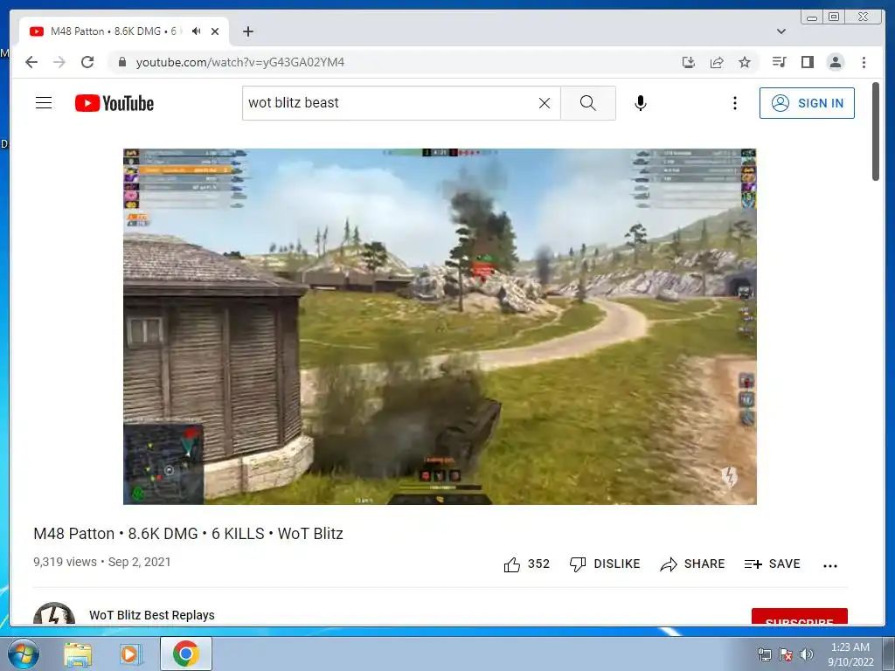Open the Chrome profile avatar menu
This screenshot has height=671, width=895.
[x=835, y=62]
